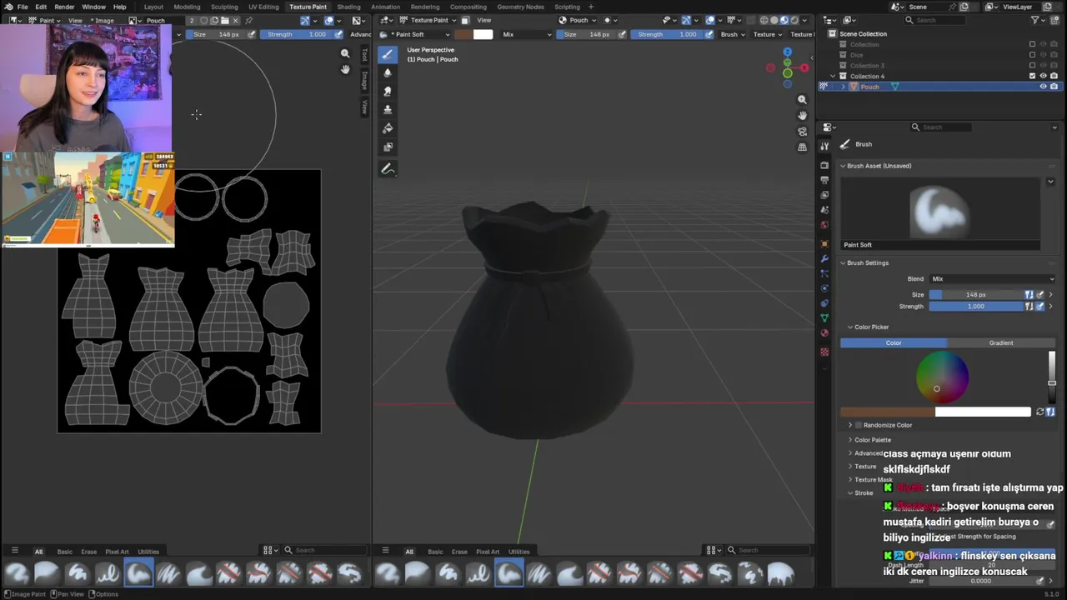Expand the Pouch object in outliner
Screen dimensions: 1067x600
(x=843, y=87)
